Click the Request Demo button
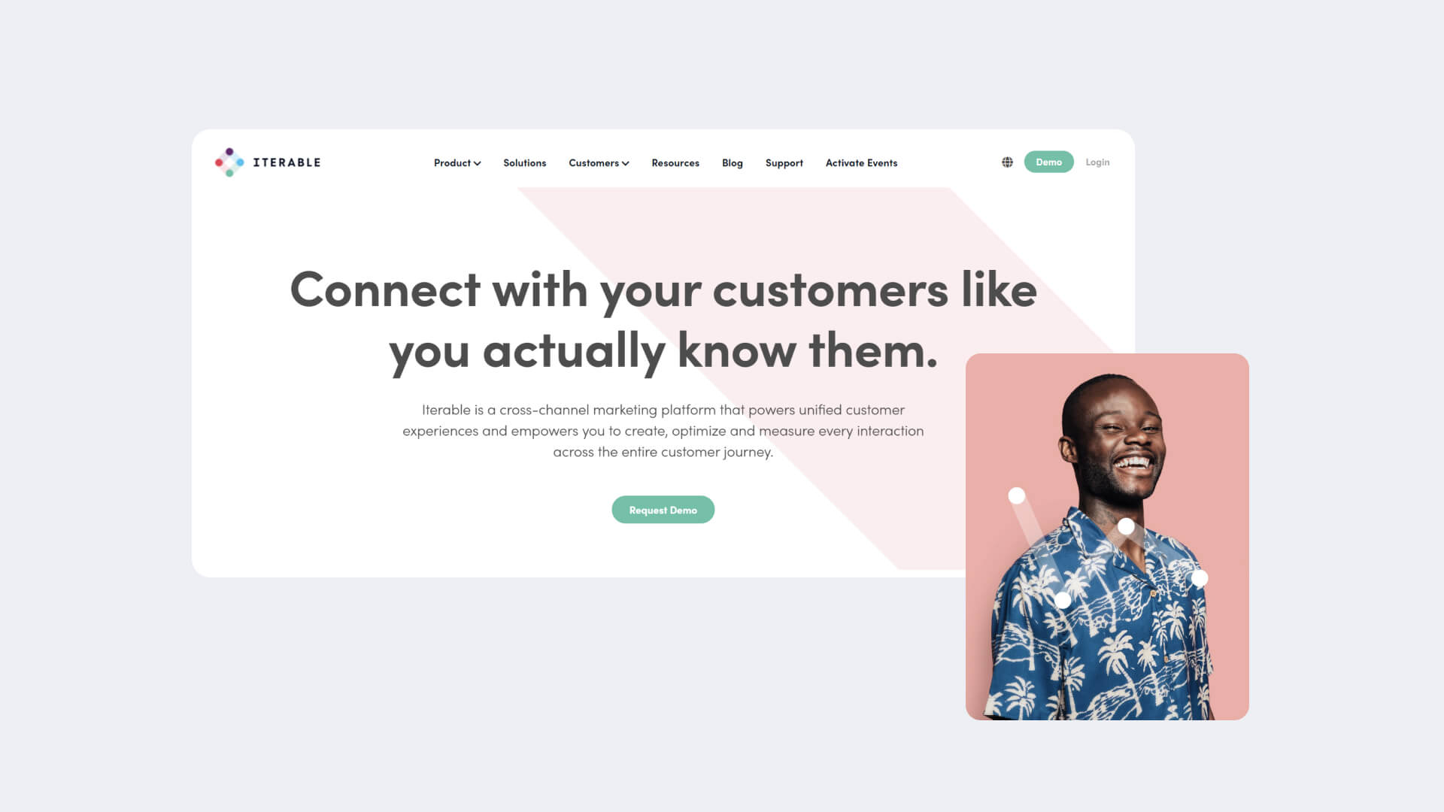Image resolution: width=1444 pixels, height=812 pixels. (x=663, y=508)
